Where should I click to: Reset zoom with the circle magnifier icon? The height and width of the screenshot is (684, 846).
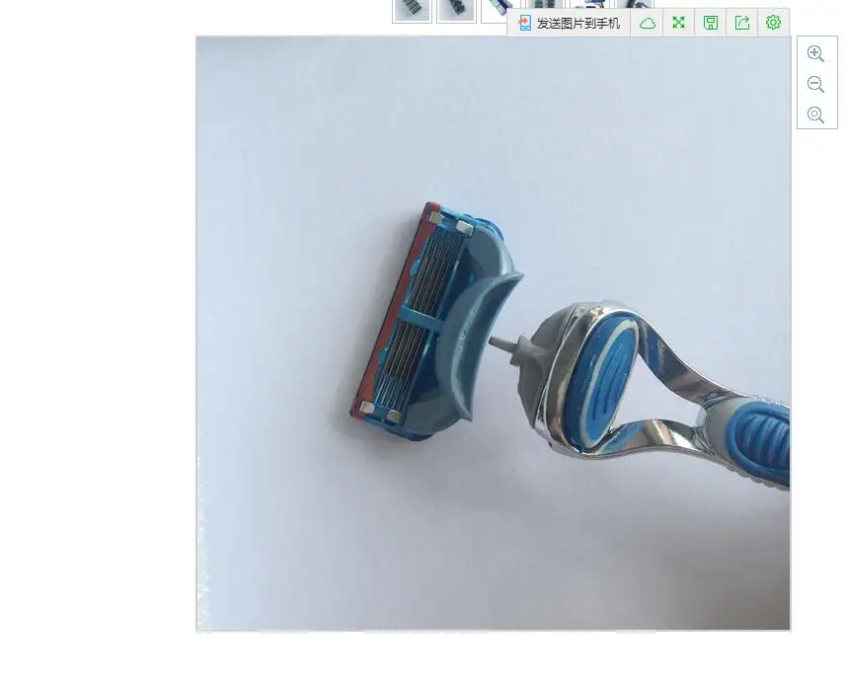815,114
